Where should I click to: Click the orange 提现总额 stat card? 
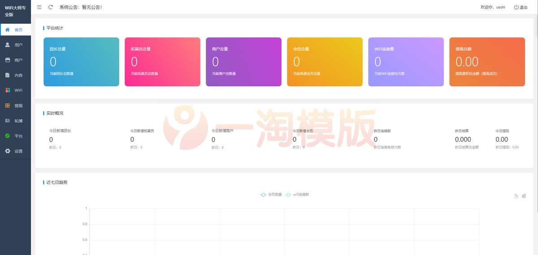(487, 62)
